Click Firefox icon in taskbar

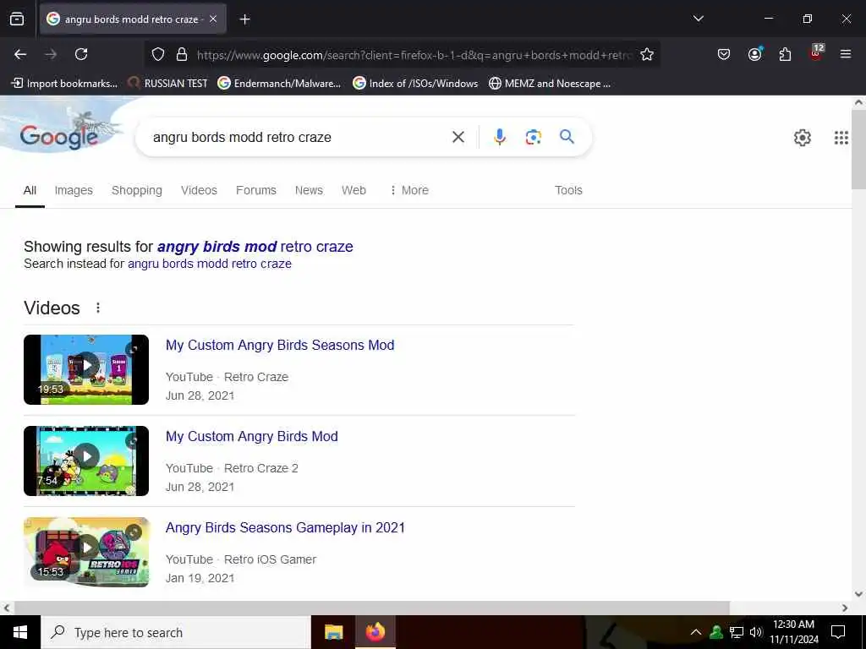[x=375, y=632]
